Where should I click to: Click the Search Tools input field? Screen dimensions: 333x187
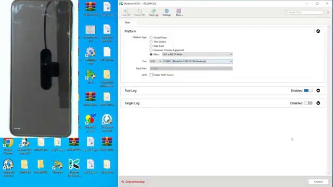(304, 12)
